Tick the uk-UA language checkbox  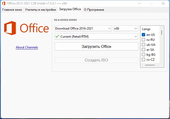[x=143, y=45]
